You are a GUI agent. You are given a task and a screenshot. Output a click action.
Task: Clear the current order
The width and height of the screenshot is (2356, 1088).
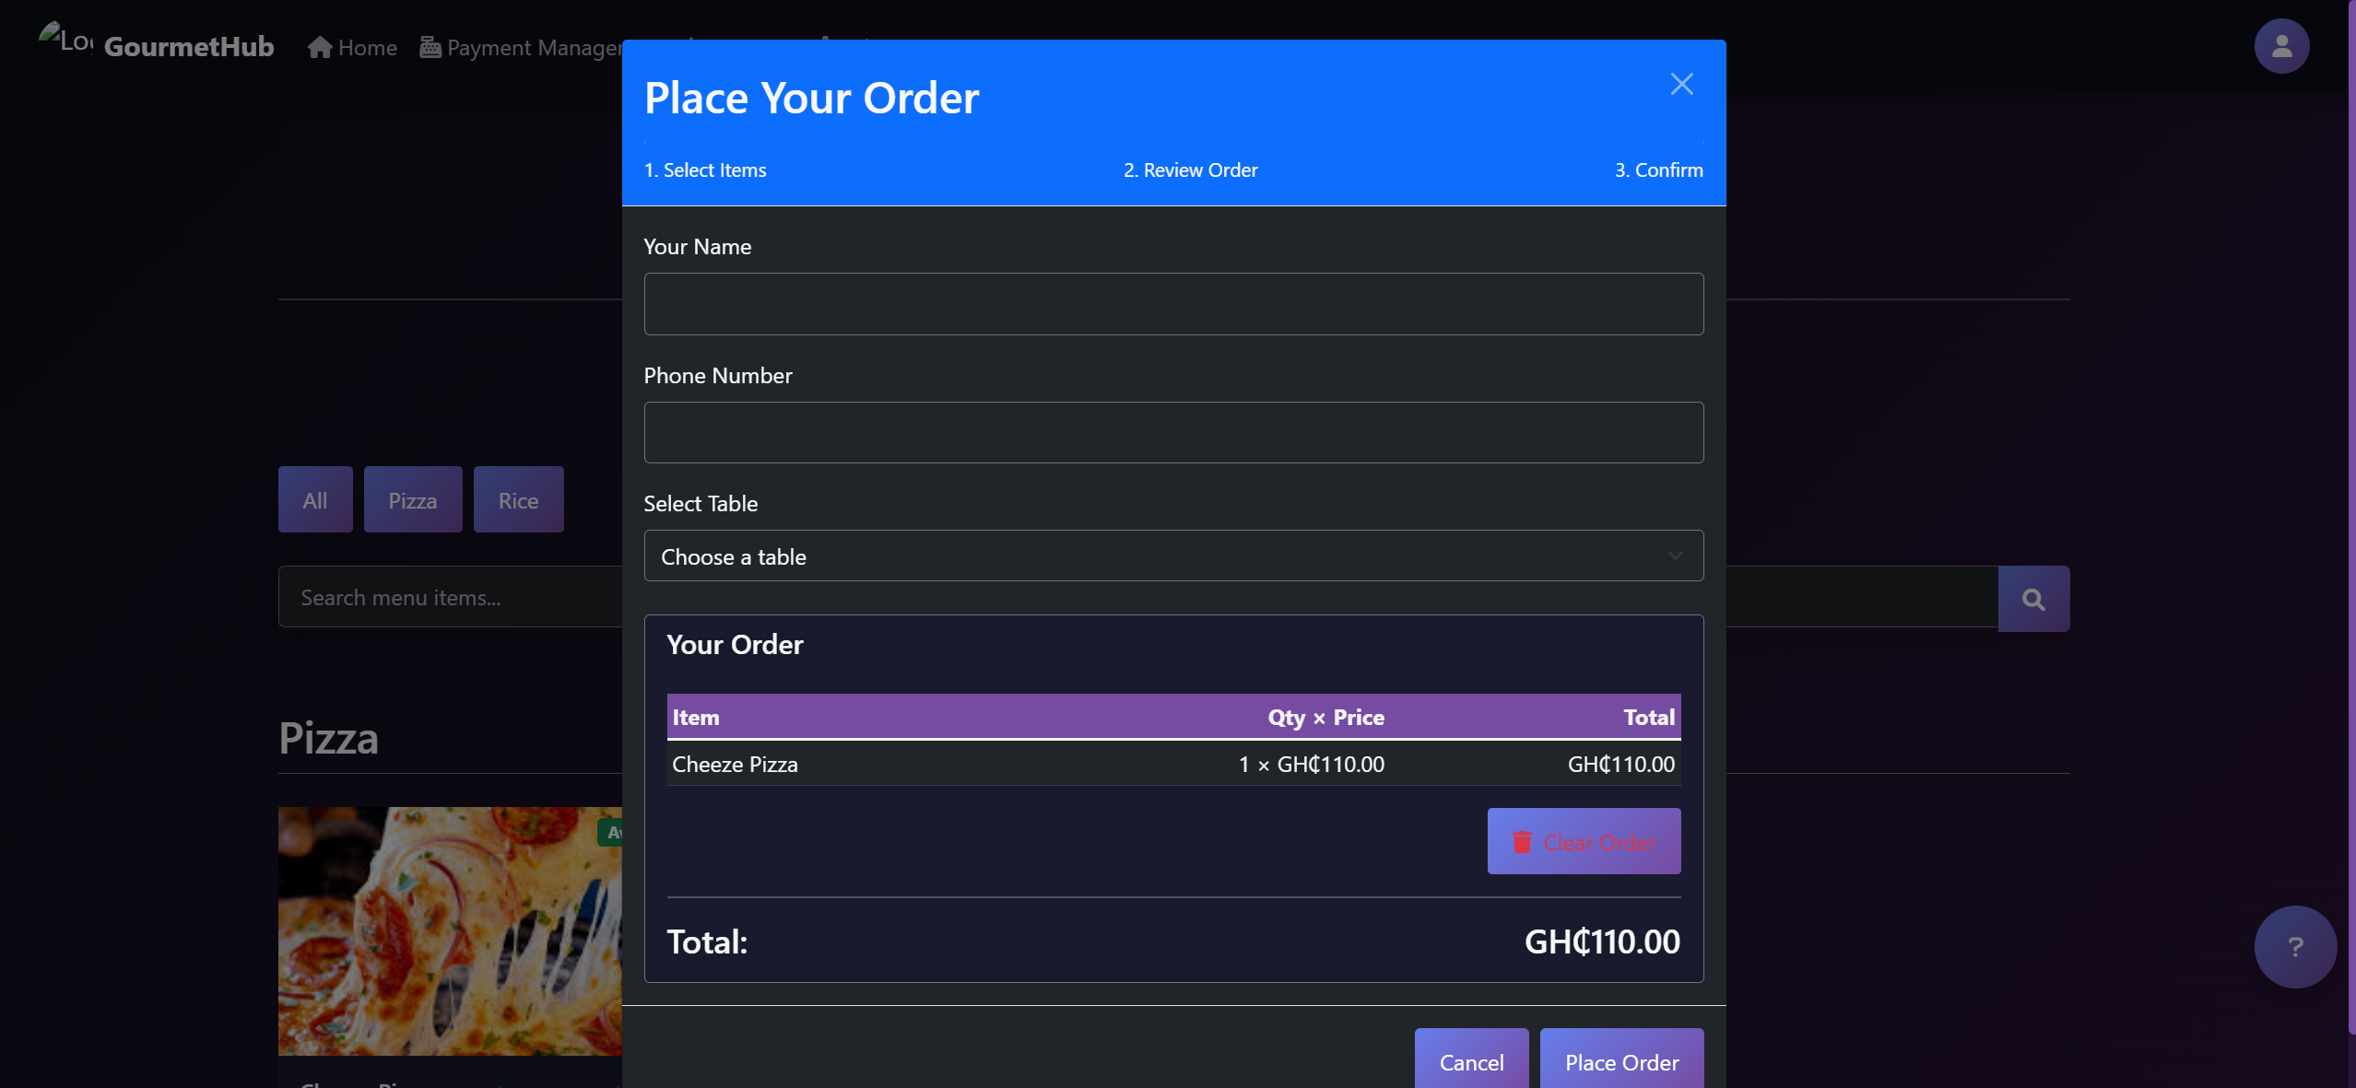point(1584,841)
